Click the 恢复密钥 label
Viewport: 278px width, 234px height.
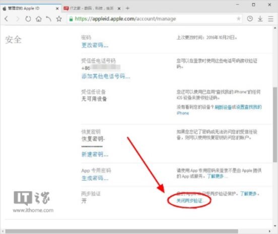91,132
